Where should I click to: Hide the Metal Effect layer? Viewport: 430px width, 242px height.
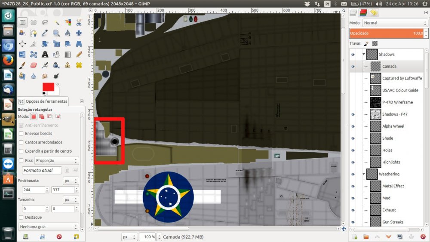coord(353,187)
